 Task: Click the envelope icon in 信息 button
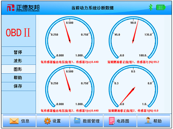[x=14, y=121]
